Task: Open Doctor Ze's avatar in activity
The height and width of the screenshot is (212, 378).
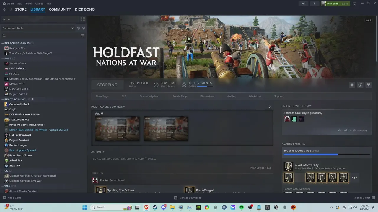Action: (95, 180)
